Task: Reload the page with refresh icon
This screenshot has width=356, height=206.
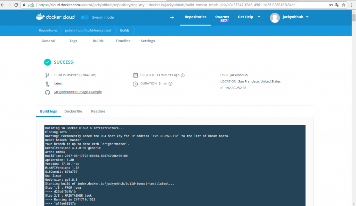Action: (16, 5)
